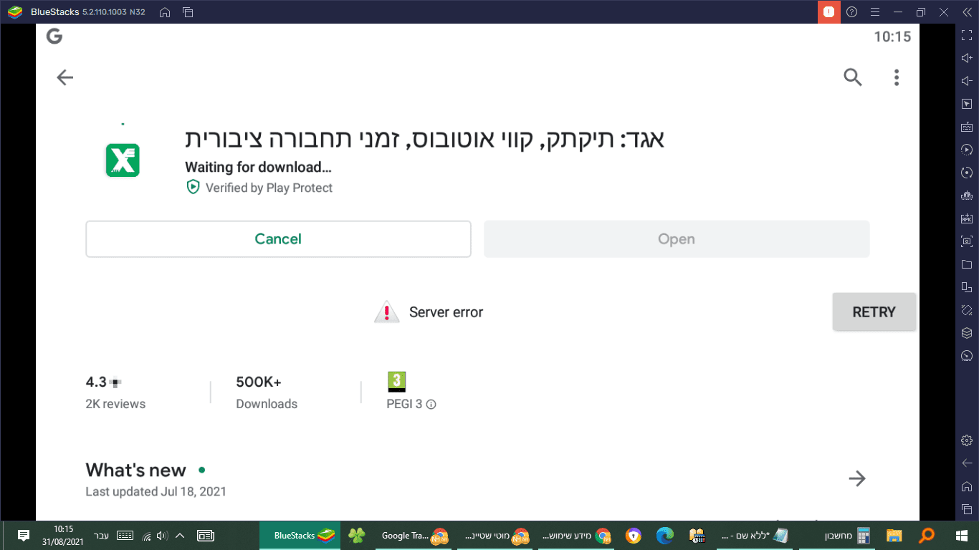Switch to the BlueStacks taskbar window
The width and height of the screenshot is (979, 550).
pyautogui.click(x=300, y=536)
